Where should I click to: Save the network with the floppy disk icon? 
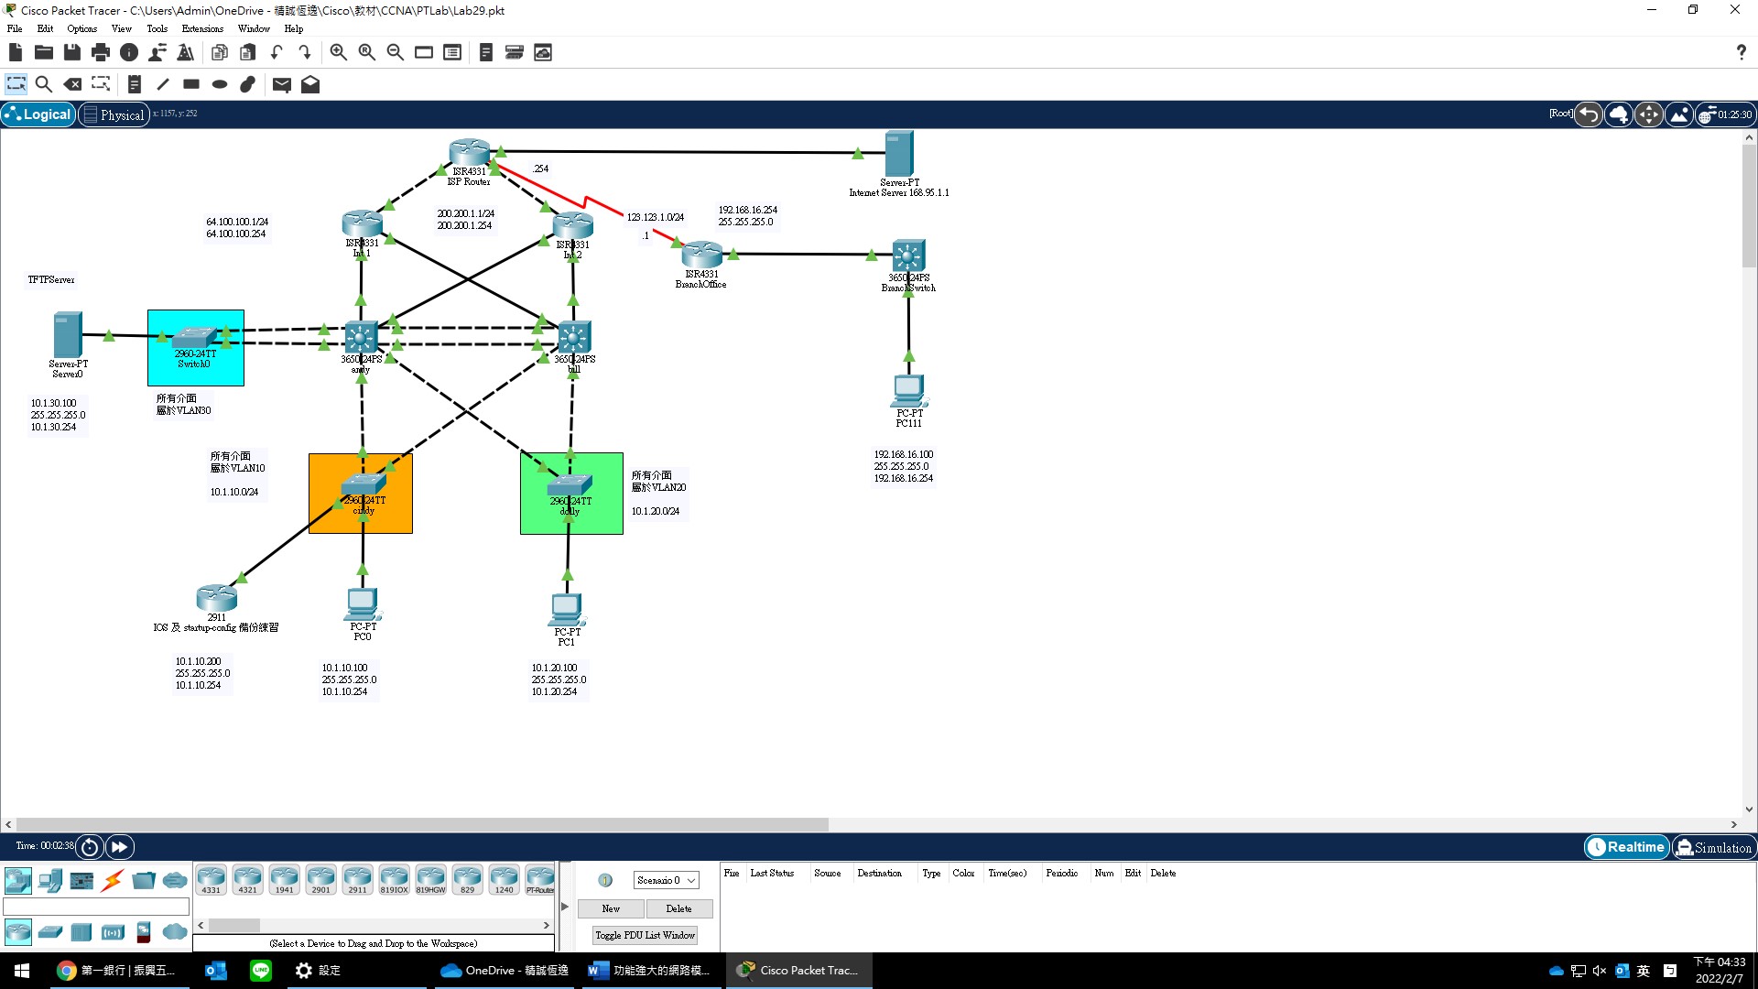click(71, 52)
